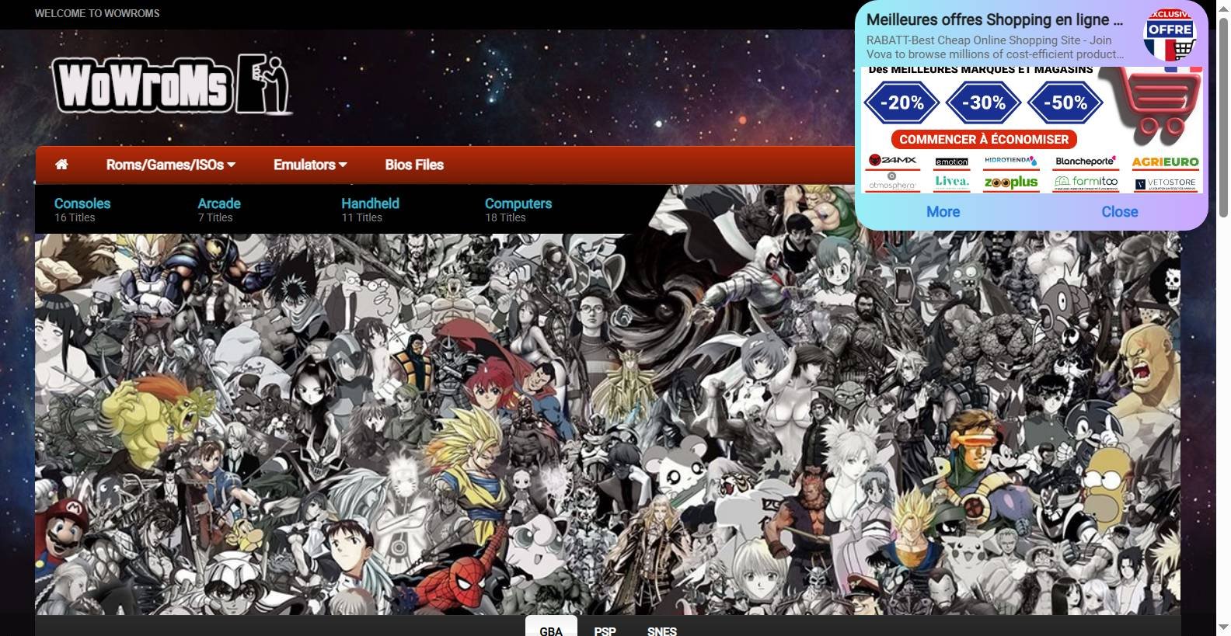This screenshot has width=1231, height=636.
Task: Switch to the PSP tab
Action: (605, 630)
